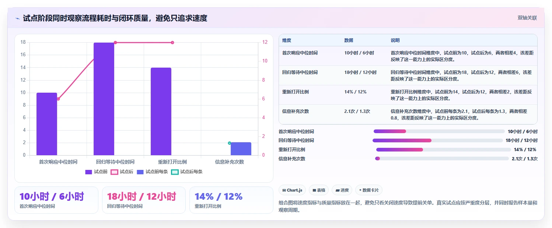This screenshot has width=552, height=228.
Task: Open the 10小时 / 6小时 stat card
Action: (x=56, y=200)
